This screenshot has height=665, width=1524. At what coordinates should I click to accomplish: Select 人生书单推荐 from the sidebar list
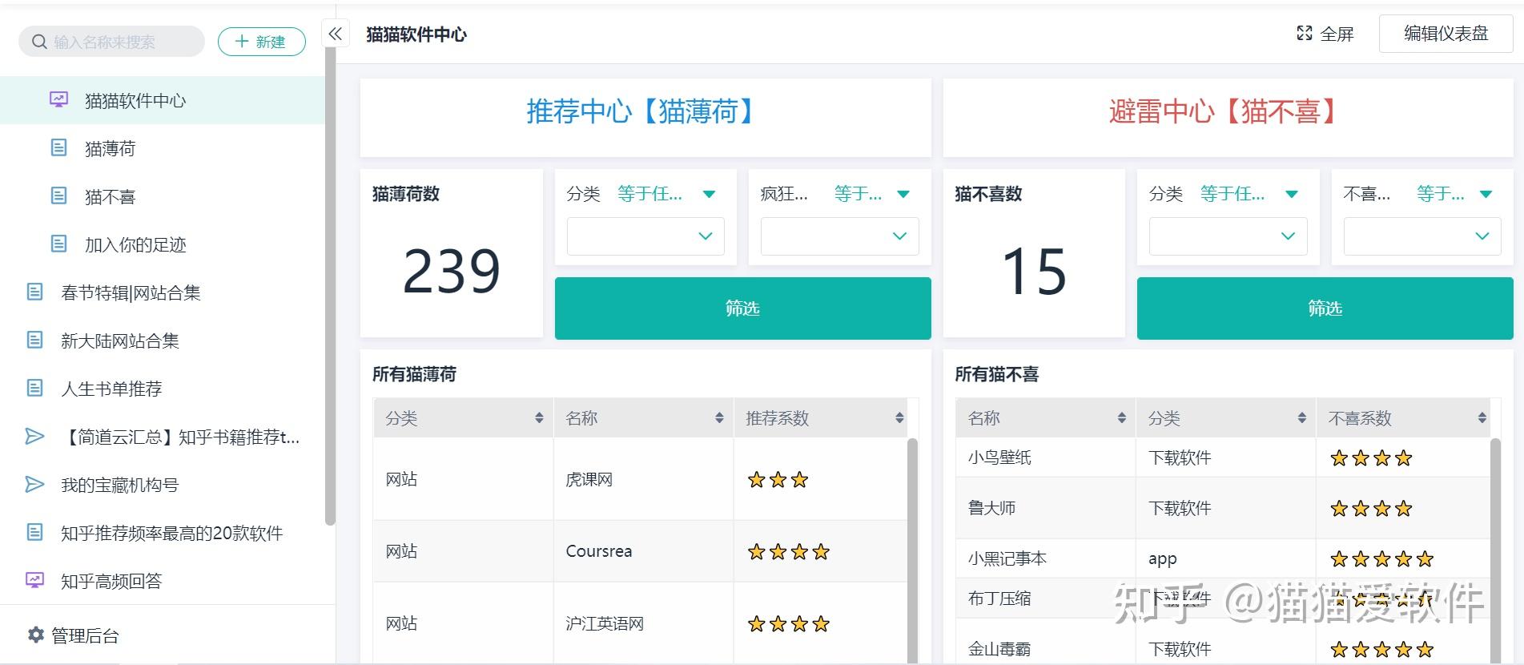pyautogui.click(x=111, y=389)
